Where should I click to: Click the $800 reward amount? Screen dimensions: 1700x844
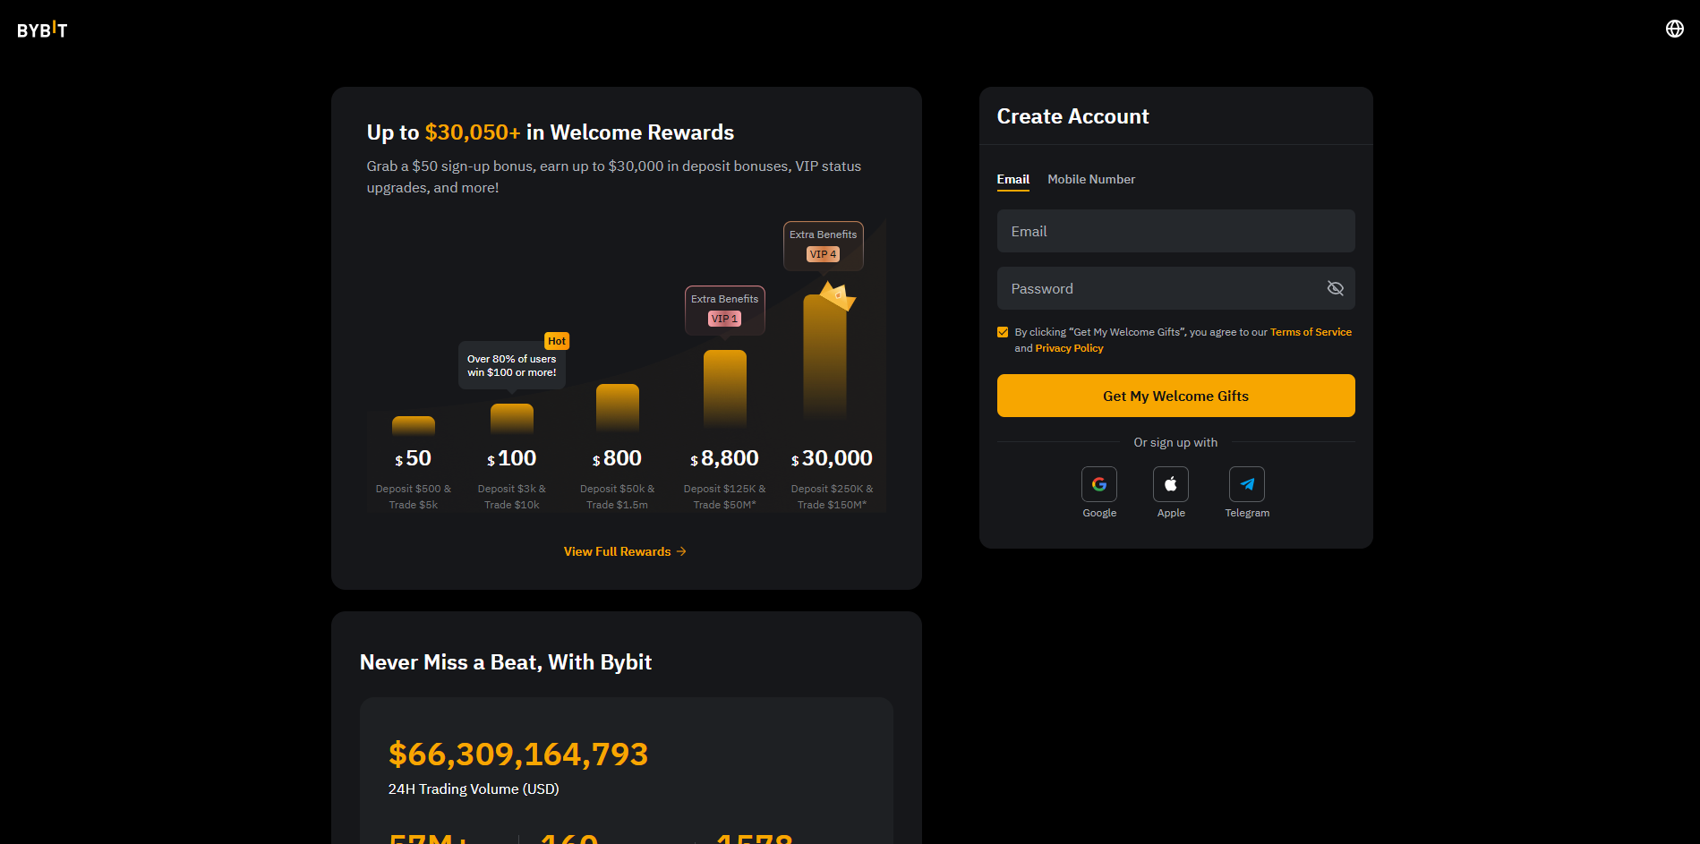coord(617,458)
